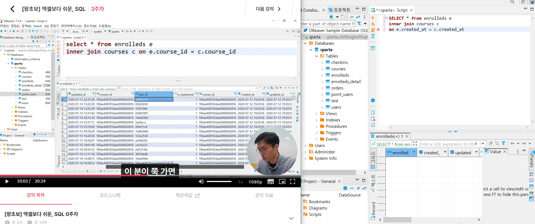
Task: Expand the Administer tree node
Action: (x=305, y=152)
